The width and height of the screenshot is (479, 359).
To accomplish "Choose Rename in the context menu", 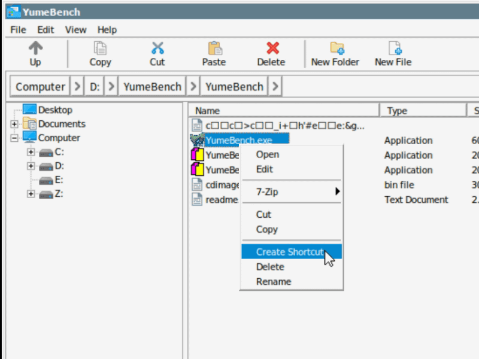I will (292, 281).
